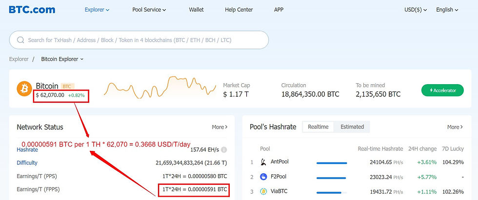Viewport: 478px width, 200px height.
Task: Click the AntPool hashrate progress bar
Action: tap(332, 163)
